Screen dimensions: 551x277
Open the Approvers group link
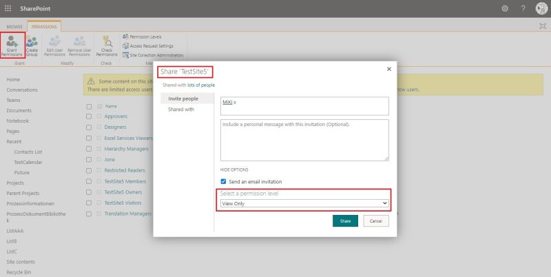point(116,116)
